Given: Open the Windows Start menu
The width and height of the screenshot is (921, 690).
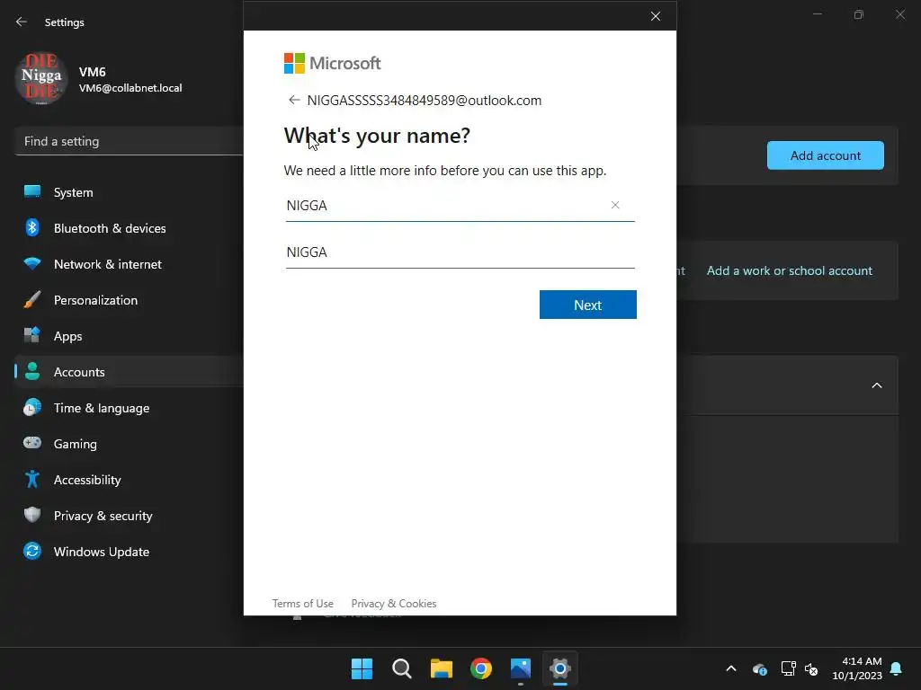Looking at the screenshot, I should coord(362,668).
